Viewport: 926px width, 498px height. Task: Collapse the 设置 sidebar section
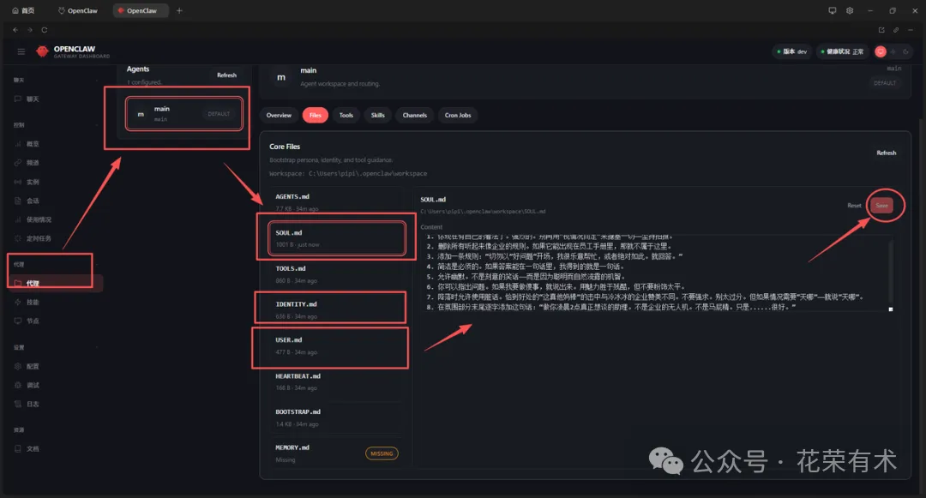pos(56,347)
